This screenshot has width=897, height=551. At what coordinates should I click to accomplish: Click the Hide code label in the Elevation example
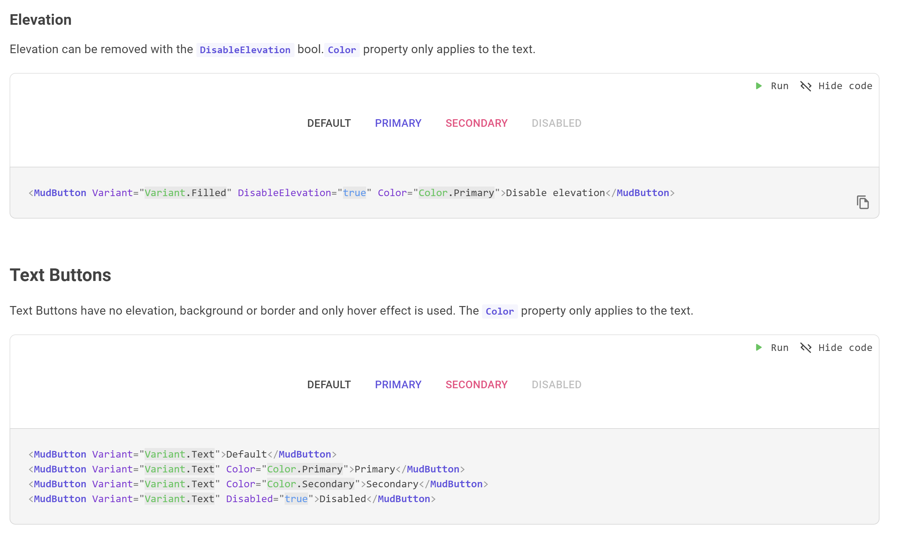coord(845,86)
